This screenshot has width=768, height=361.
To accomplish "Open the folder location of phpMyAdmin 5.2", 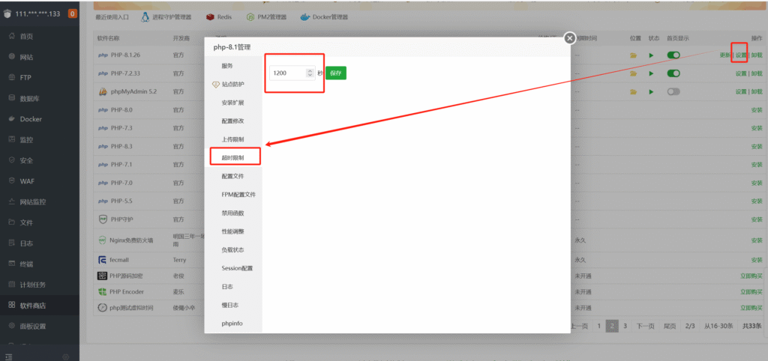I will (x=633, y=91).
